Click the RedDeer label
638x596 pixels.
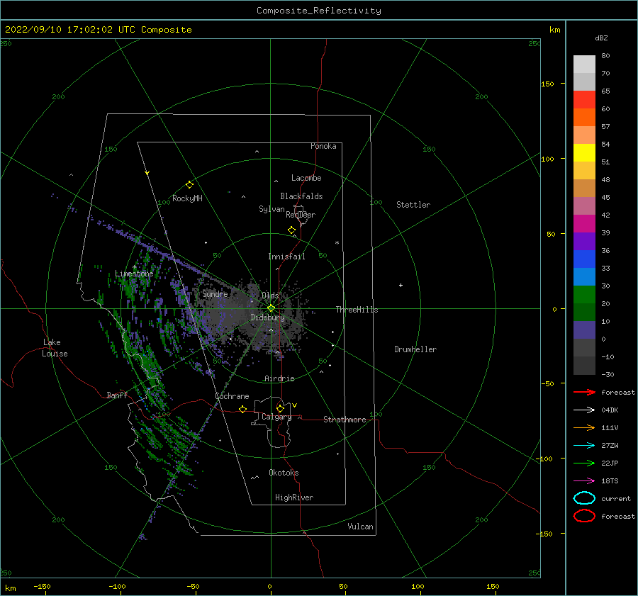tap(301, 215)
